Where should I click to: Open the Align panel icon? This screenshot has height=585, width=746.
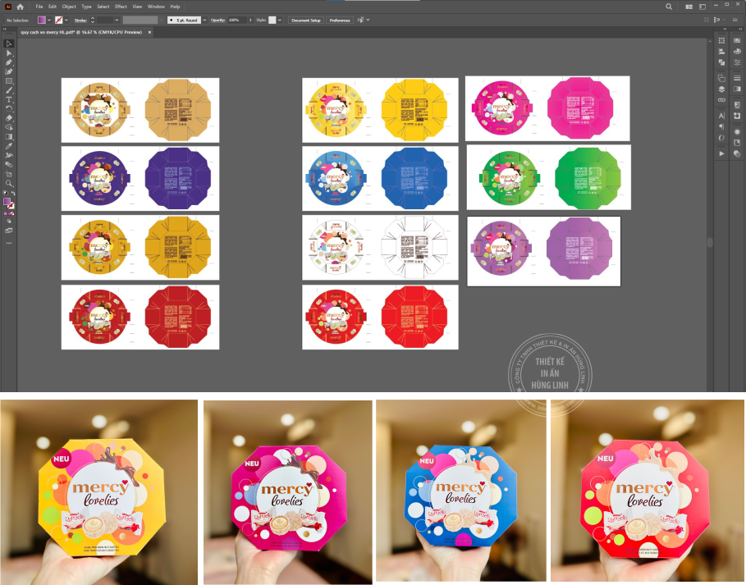click(x=721, y=52)
